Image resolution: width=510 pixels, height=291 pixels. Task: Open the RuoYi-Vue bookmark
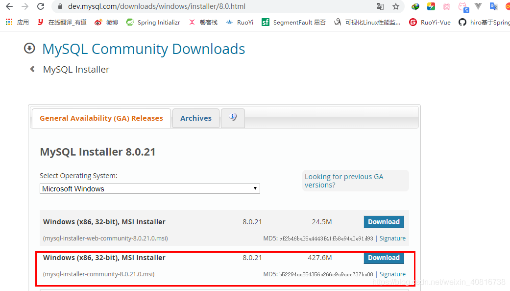click(x=430, y=22)
